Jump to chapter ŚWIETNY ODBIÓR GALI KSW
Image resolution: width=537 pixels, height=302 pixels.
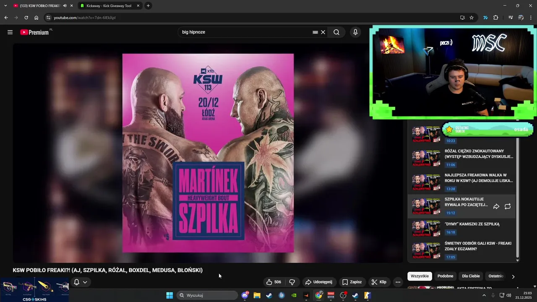tap(461, 250)
